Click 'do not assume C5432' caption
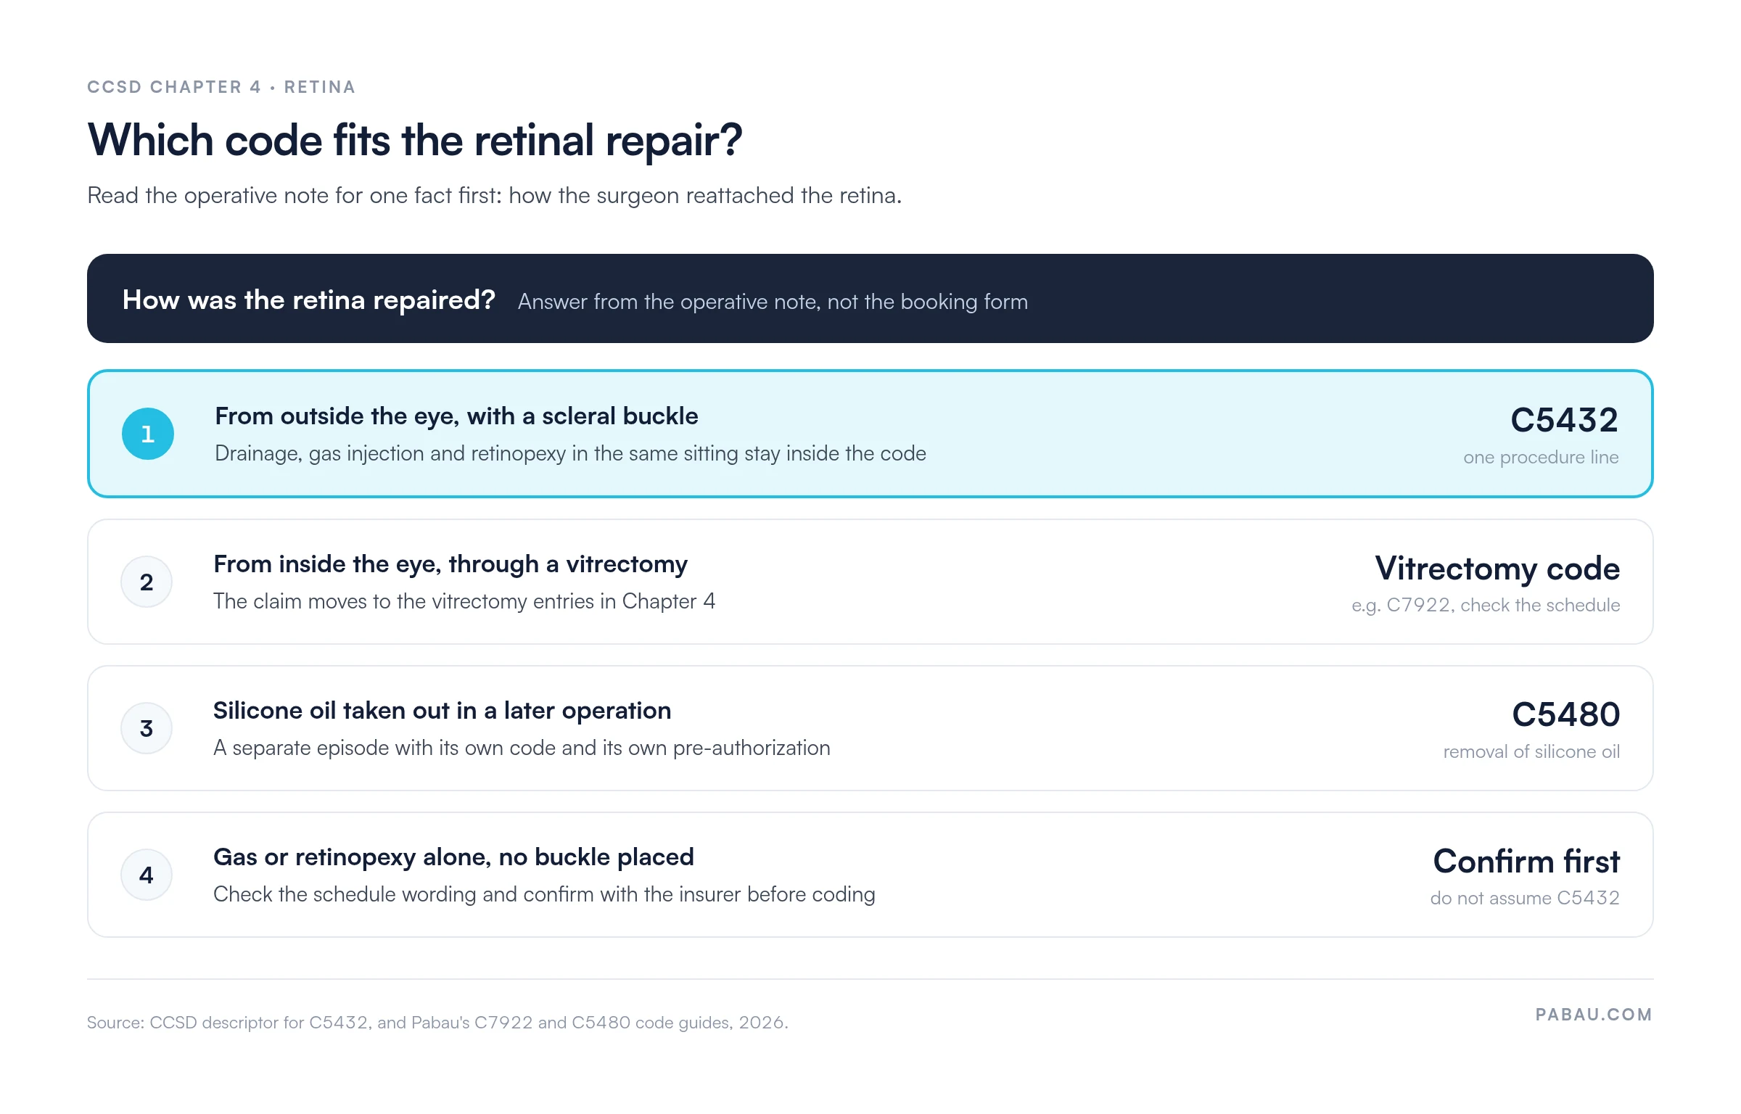The height and width of the screenshot is (1114, 1741). coord(1525,898)
